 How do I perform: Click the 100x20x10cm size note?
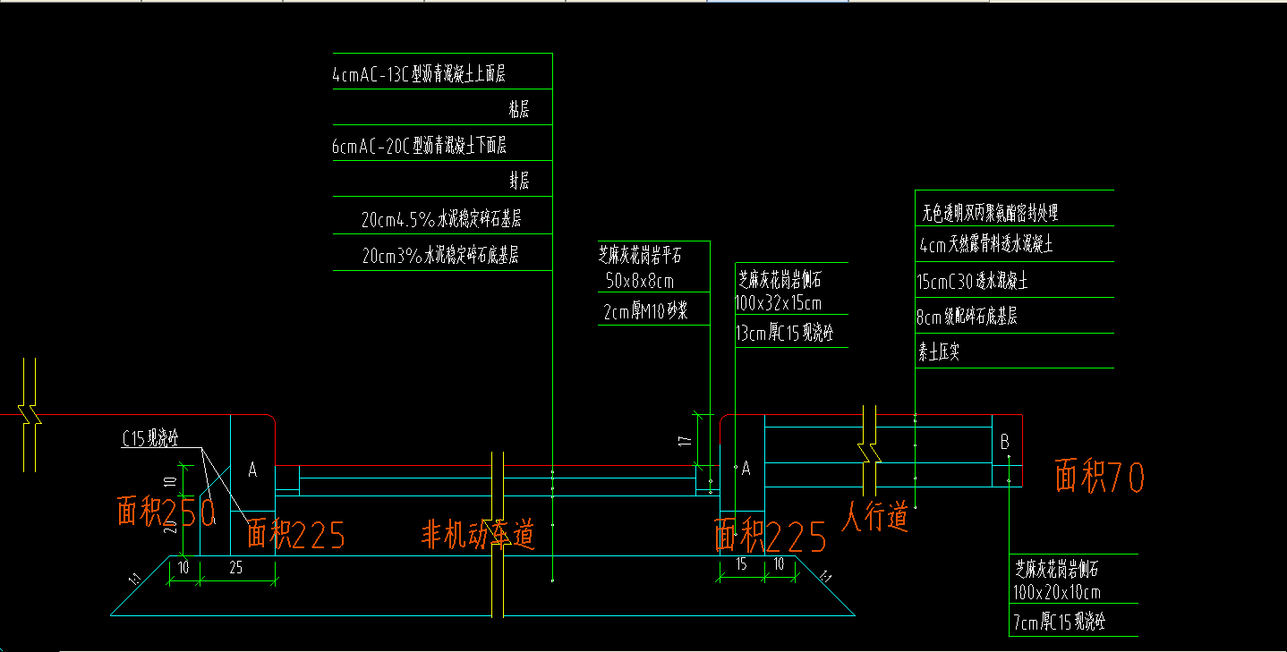[1057, 592]
